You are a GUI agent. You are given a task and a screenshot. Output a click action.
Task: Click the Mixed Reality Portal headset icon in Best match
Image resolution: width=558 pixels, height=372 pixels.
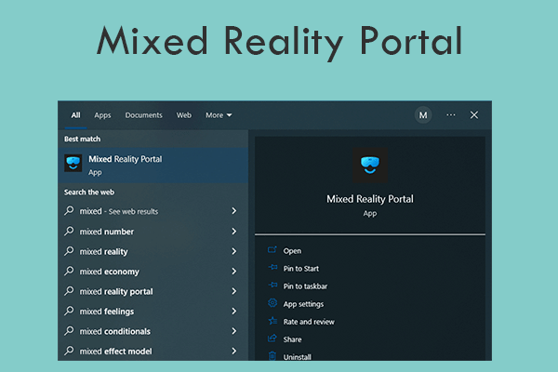73,164
